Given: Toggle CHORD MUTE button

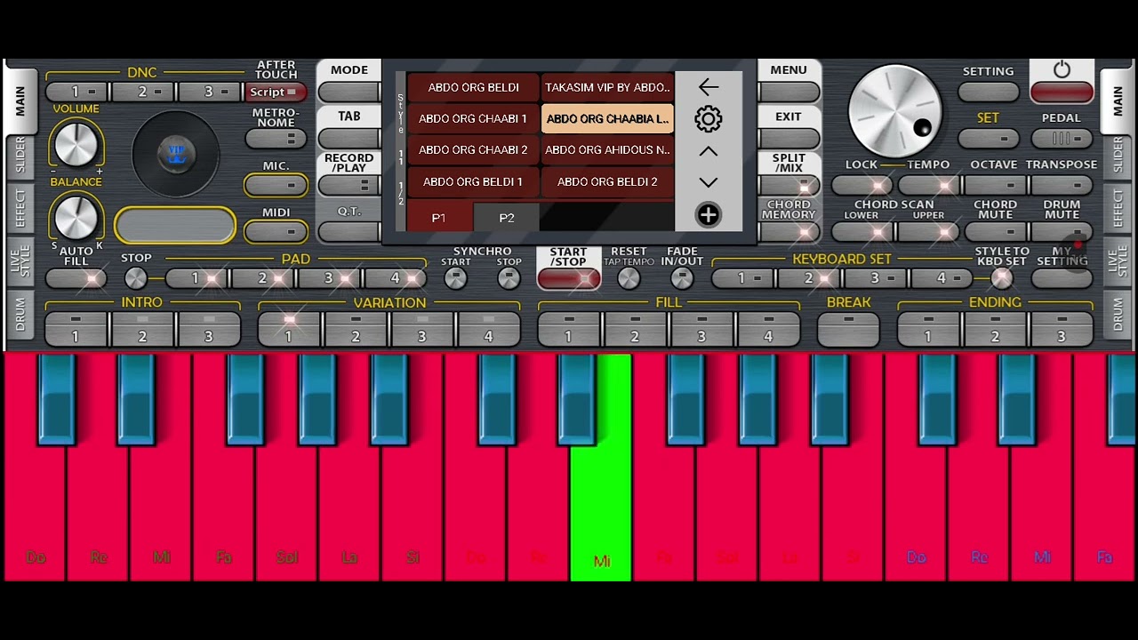Looking at the screenshot, I should tap(995, 232).
